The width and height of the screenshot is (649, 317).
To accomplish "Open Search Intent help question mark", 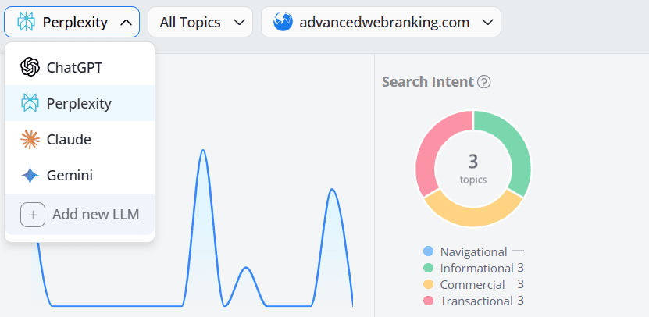I will point(484,82).
